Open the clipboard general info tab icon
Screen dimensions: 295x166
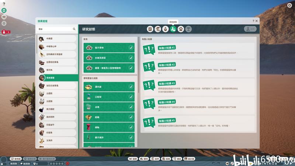pos(150,29)
